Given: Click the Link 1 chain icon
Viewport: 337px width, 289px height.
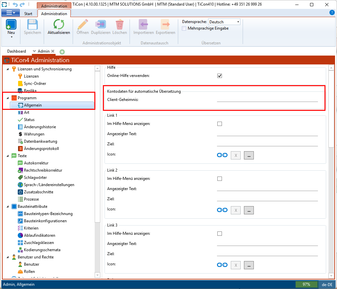Looking at the screenshot, I should click(222, 155).
